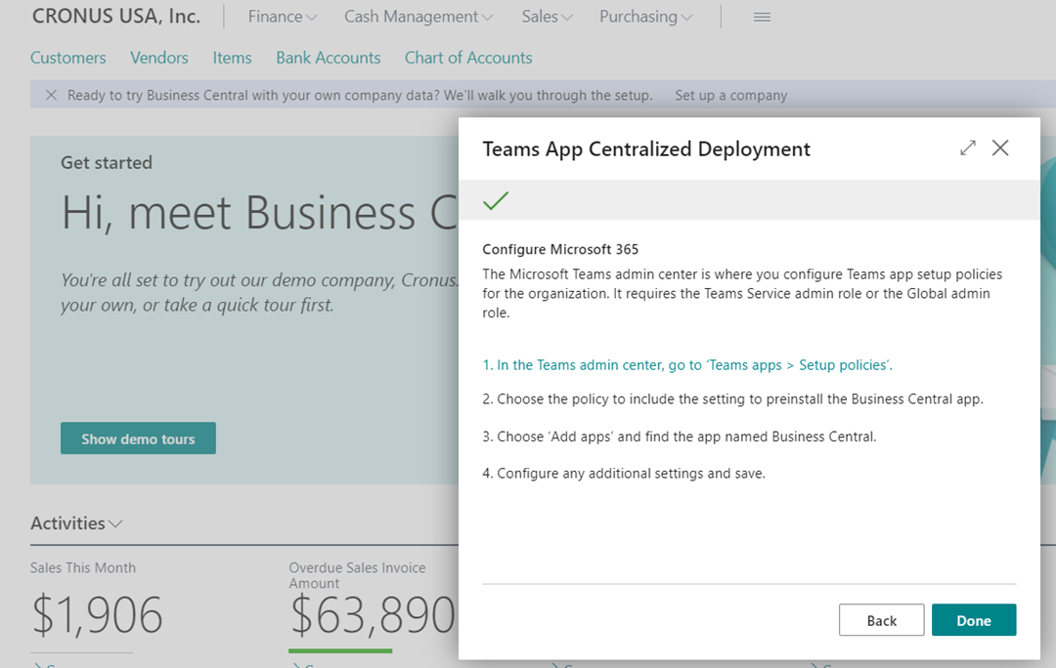The image size is (1056, 668).
Task: Dismiss the setup notification banner
Action: tap(51, 95)
